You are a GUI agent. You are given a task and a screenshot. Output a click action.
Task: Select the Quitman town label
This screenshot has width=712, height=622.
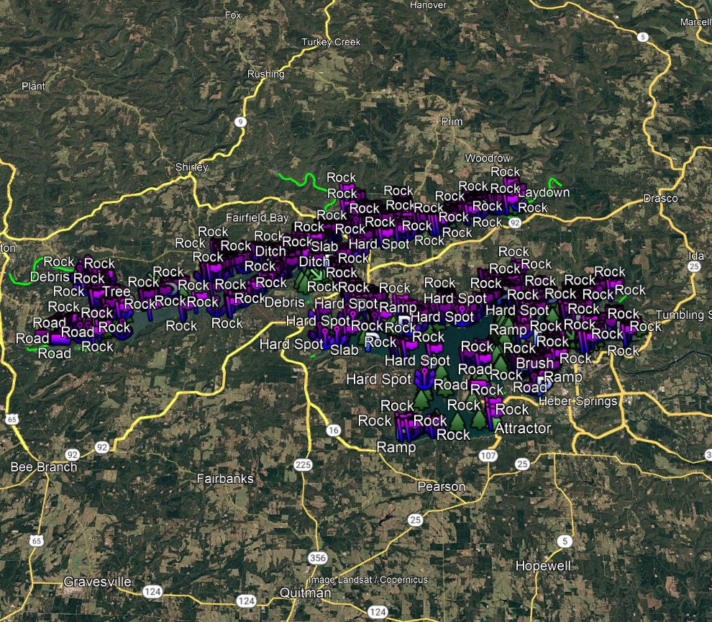(305, 593)
